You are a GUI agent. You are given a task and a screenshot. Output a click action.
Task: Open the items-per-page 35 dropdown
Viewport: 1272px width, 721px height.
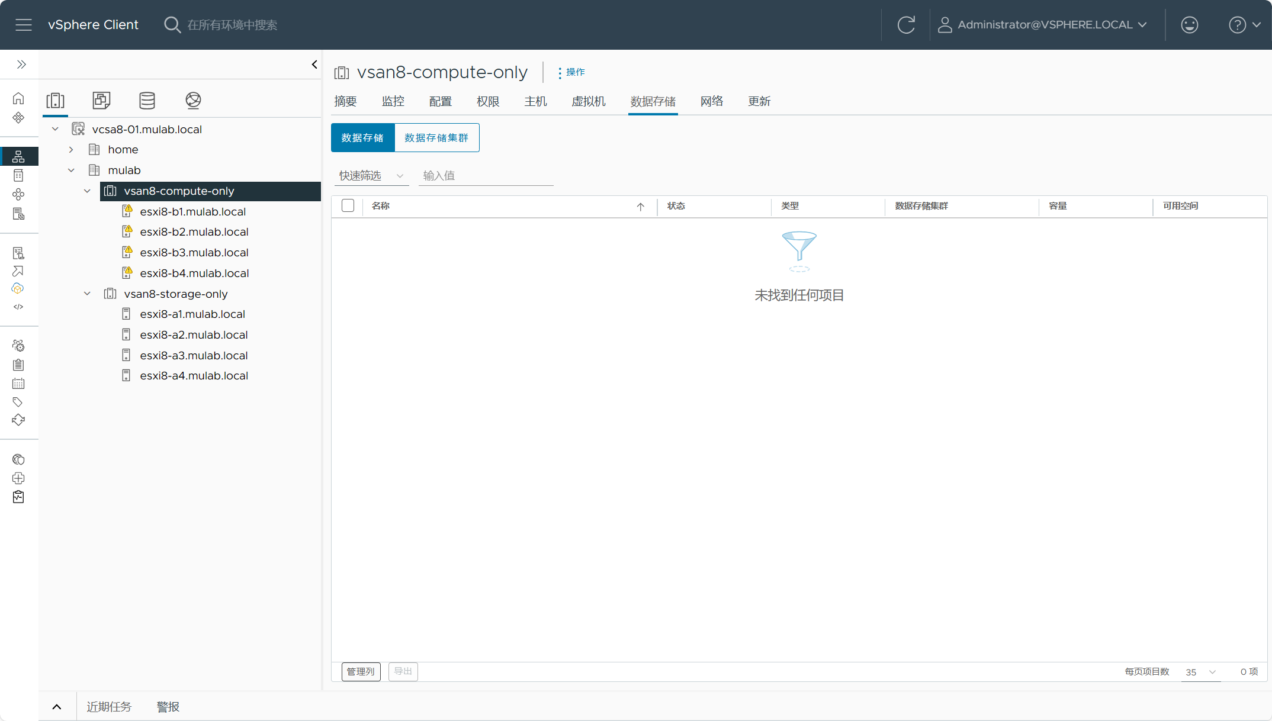pyautogui.click(x=1201, y=672)
